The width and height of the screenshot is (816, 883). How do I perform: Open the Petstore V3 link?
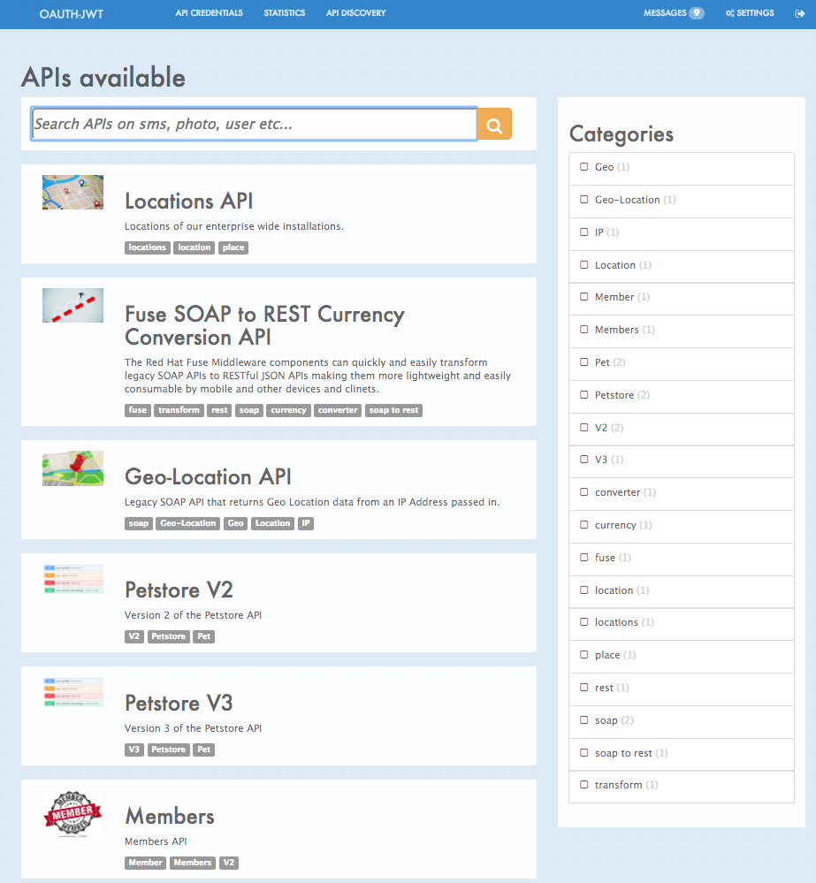click(178, 704)
